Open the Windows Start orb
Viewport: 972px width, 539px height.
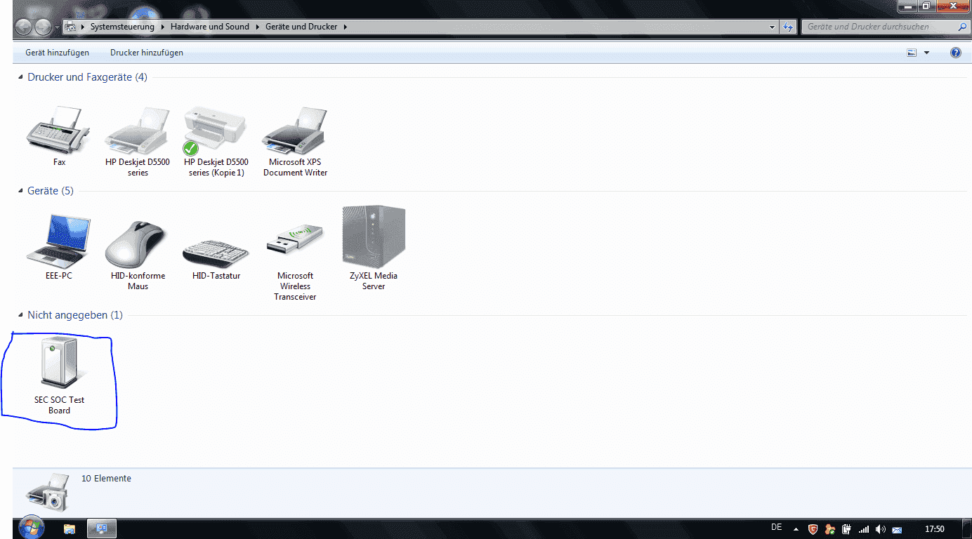[x=32, y=527]
